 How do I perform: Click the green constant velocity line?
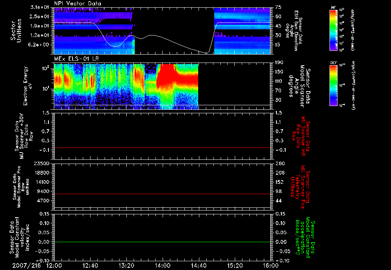pyautogui.click(x=162, y=242)
